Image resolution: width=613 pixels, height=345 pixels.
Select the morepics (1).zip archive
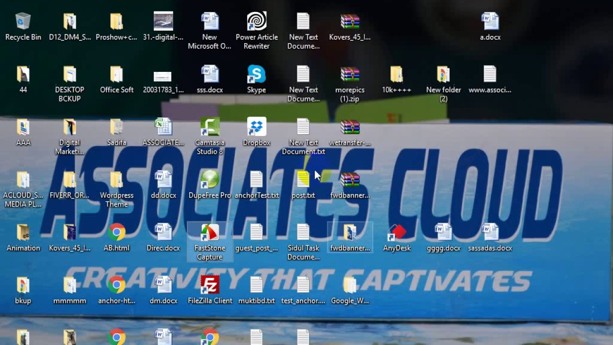click(x=350, y=84)
